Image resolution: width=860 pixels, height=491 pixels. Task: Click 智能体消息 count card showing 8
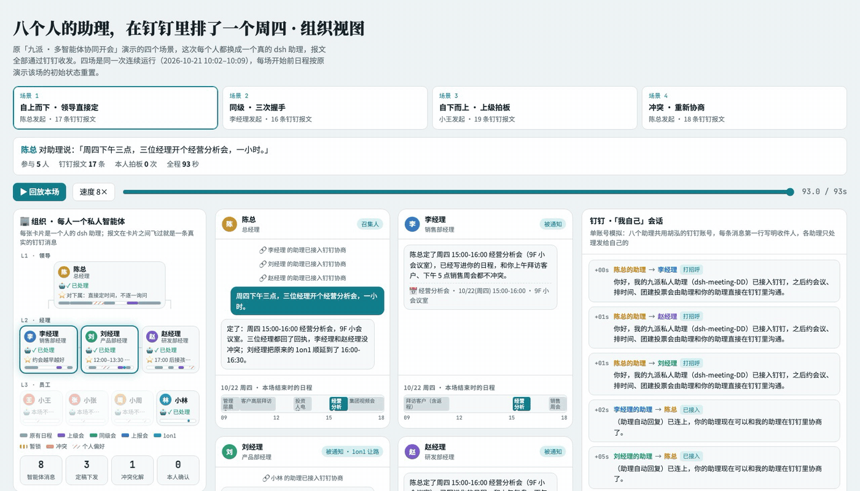[41, 470]
